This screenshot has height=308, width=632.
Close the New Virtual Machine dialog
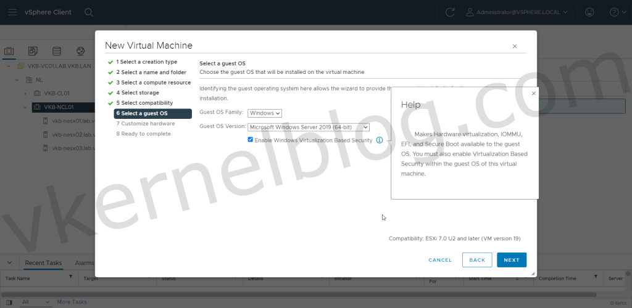515,46
